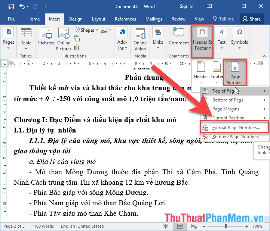Open the Add-ins dropdown
Screen dimensions: 270x231
122,38
